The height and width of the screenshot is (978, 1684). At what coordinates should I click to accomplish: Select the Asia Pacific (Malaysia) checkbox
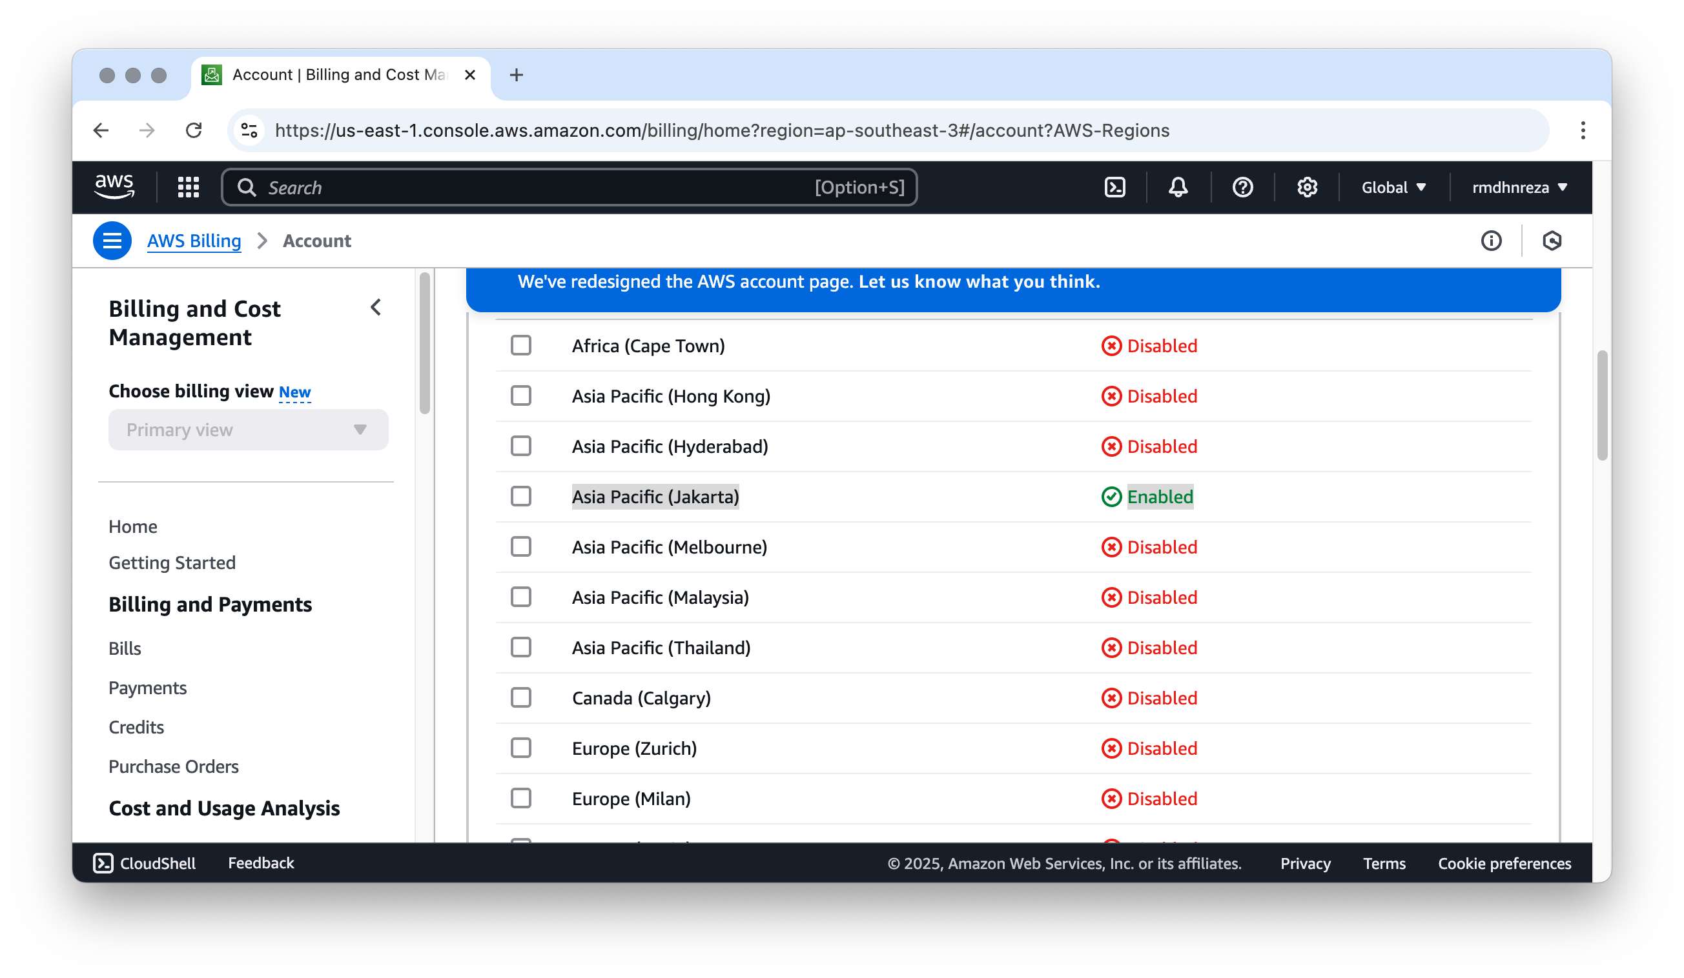[x=520, y=597]
